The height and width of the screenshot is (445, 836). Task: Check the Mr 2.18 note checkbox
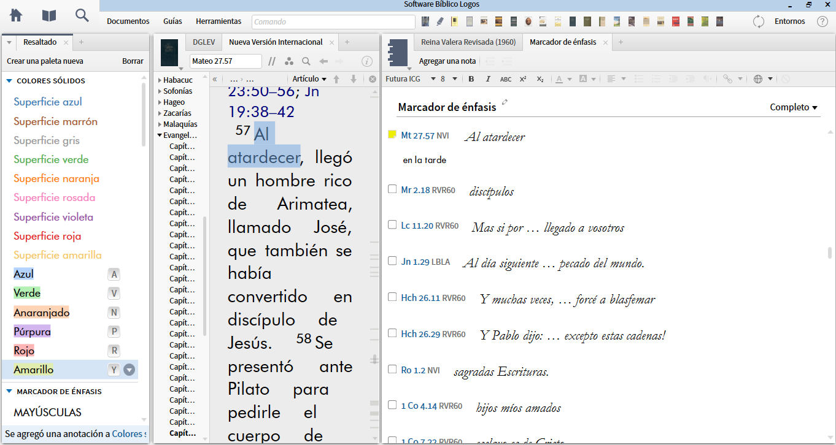(392, 189)
